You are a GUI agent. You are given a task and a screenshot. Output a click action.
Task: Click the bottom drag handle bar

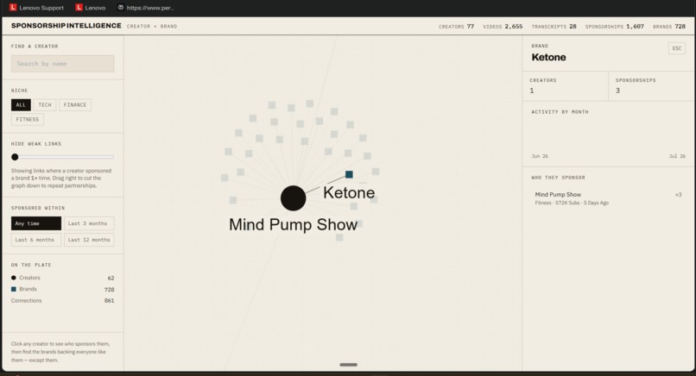pyautogui.click(x=349, y=365)
